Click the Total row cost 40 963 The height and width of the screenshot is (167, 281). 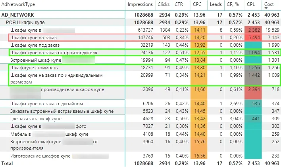[272, 163]
